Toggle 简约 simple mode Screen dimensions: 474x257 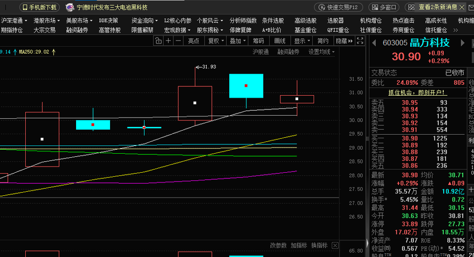323,41
